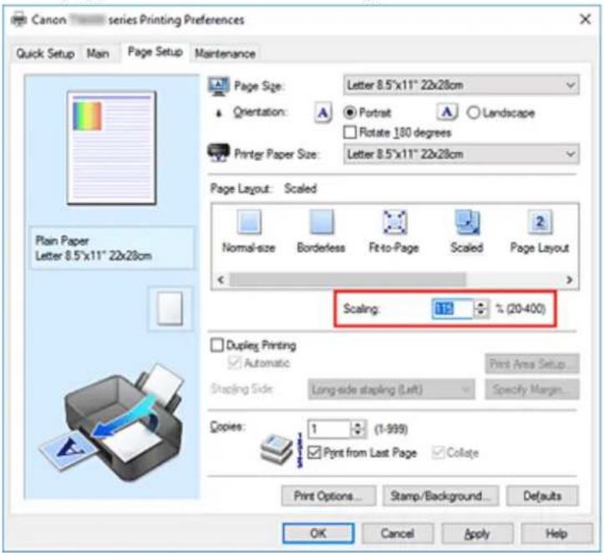Choose the Borderless layout icon

[322, 222]
